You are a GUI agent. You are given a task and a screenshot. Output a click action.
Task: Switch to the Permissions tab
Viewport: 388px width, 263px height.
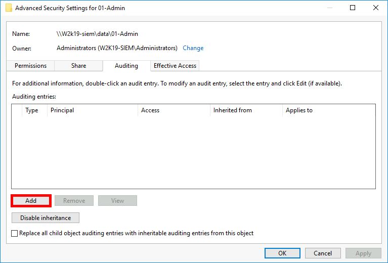click(x=30, y=66)
